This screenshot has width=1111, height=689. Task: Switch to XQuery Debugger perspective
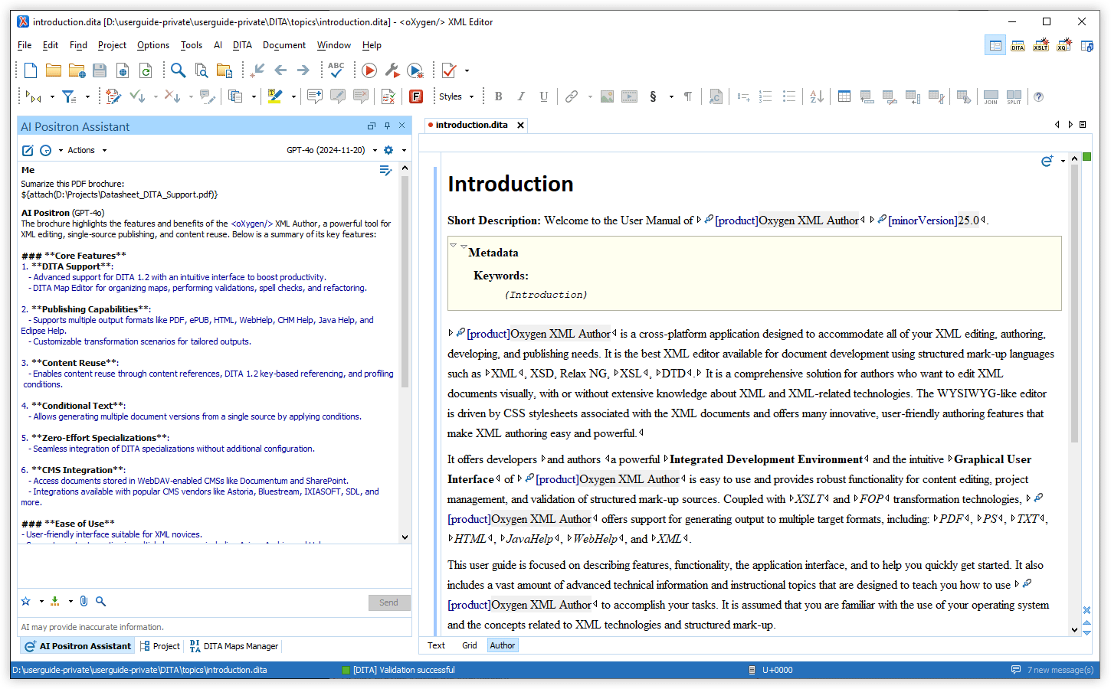[1063, 46]
